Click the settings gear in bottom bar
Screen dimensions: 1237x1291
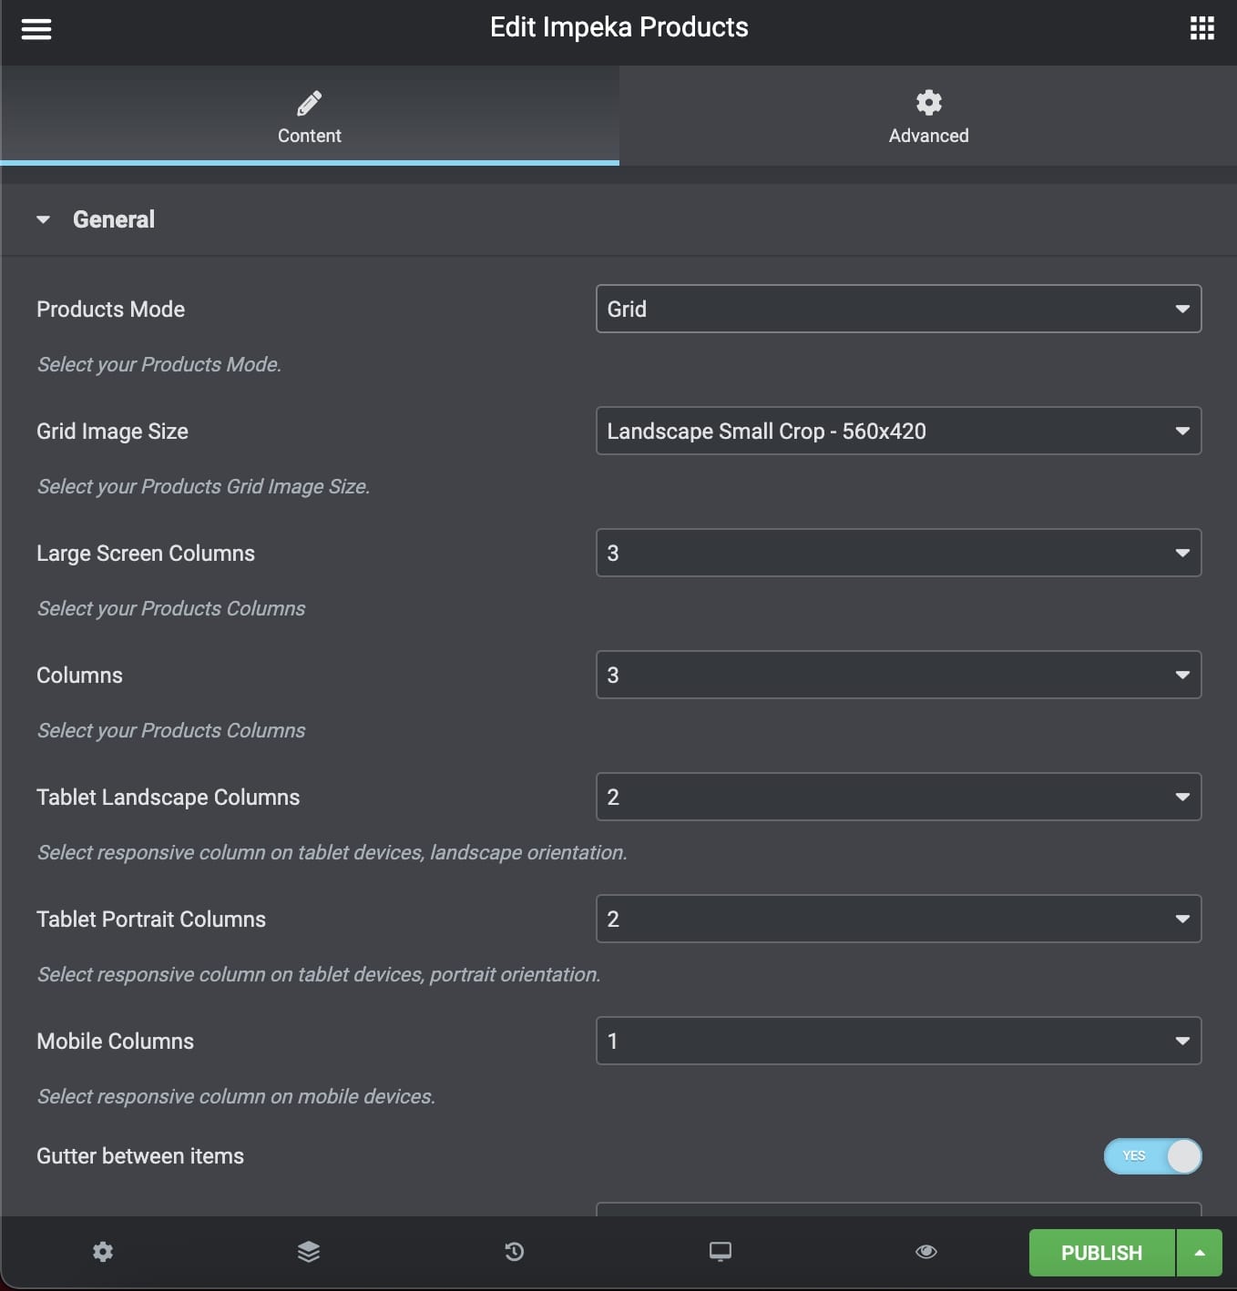click(103, 1252)
